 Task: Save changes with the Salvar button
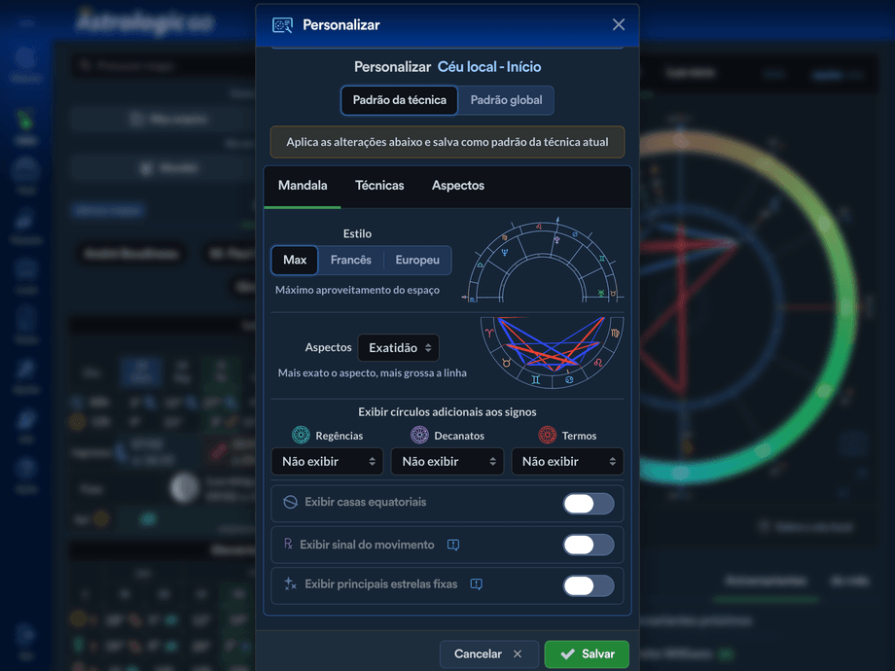(587, 653)
